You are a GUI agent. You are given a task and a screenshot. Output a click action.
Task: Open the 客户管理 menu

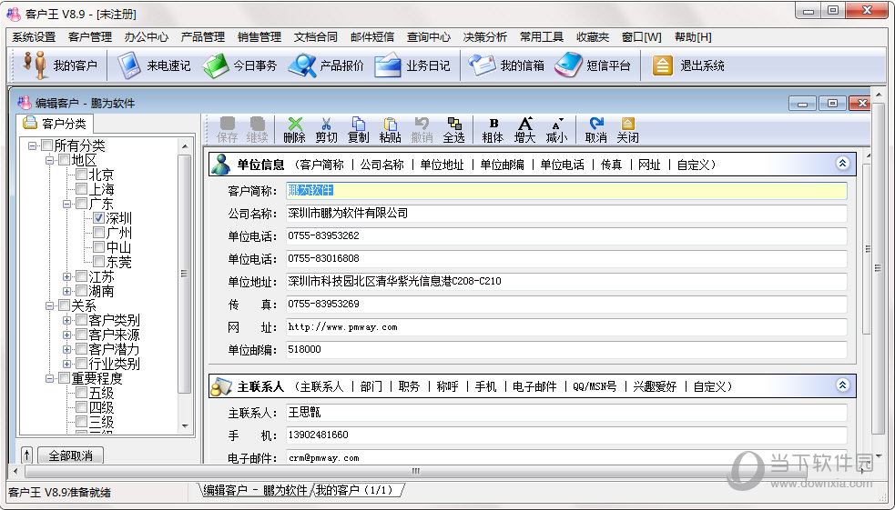pos(90,37)
